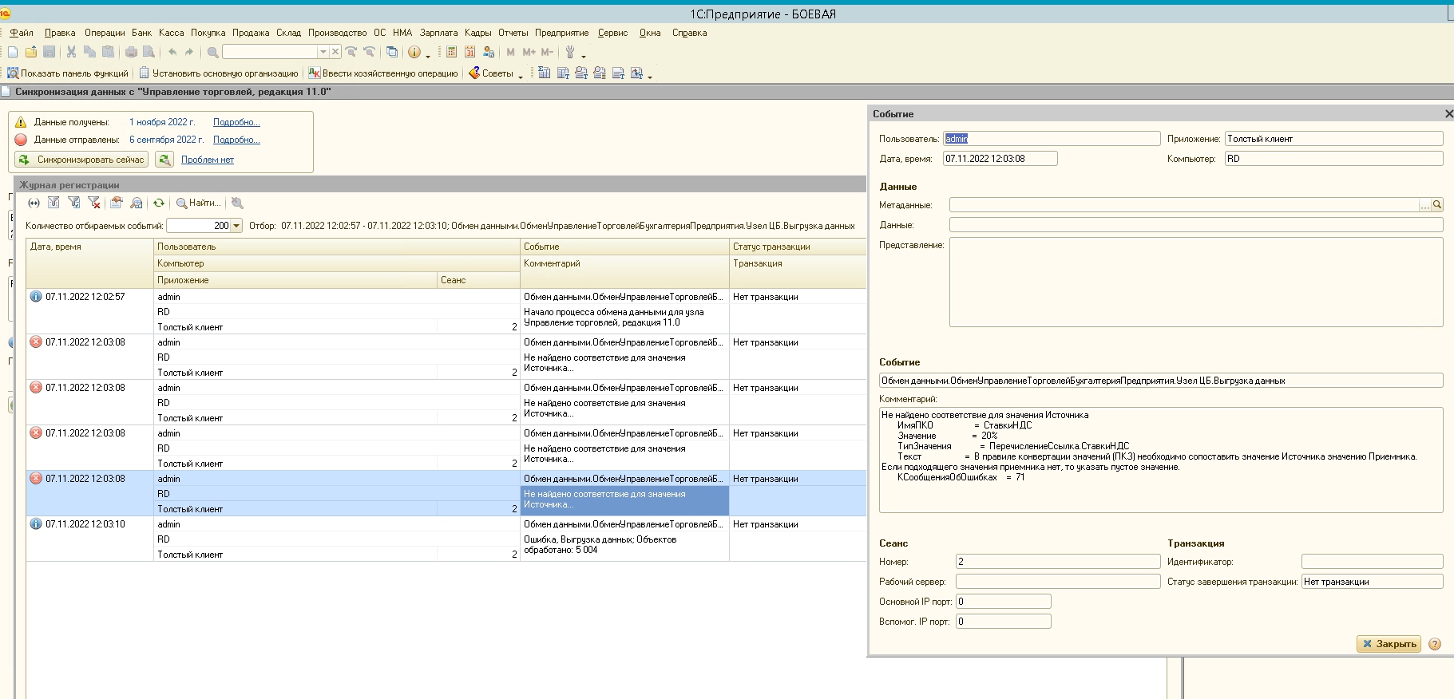Click the calculator icon in the toolbar
The image size is (1454, 699).
451,52
